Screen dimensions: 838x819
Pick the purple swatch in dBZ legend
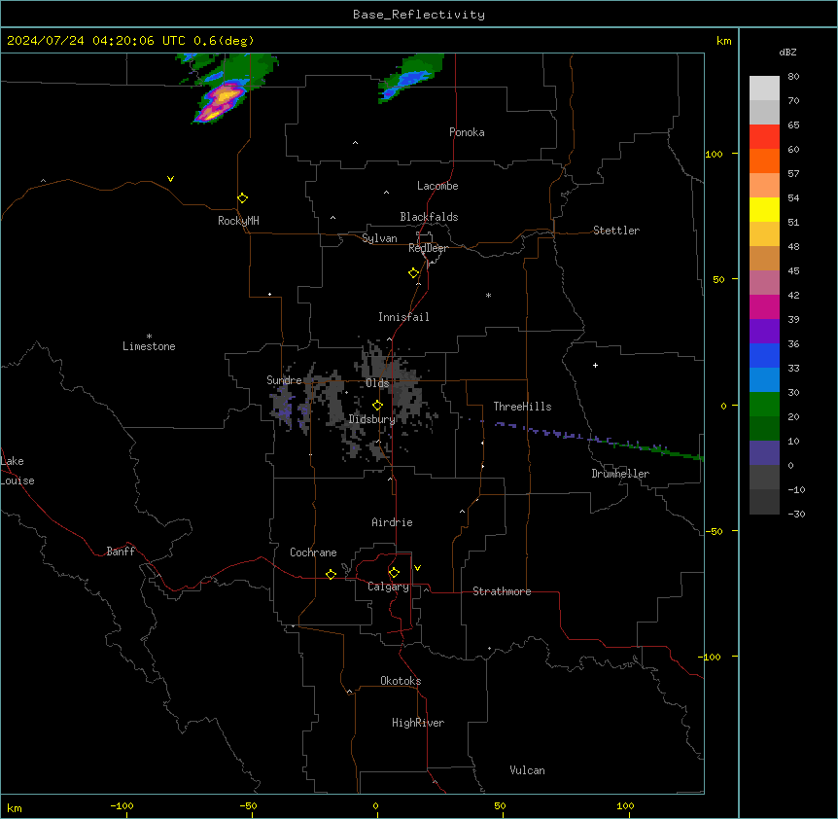(x=764, y=331)
